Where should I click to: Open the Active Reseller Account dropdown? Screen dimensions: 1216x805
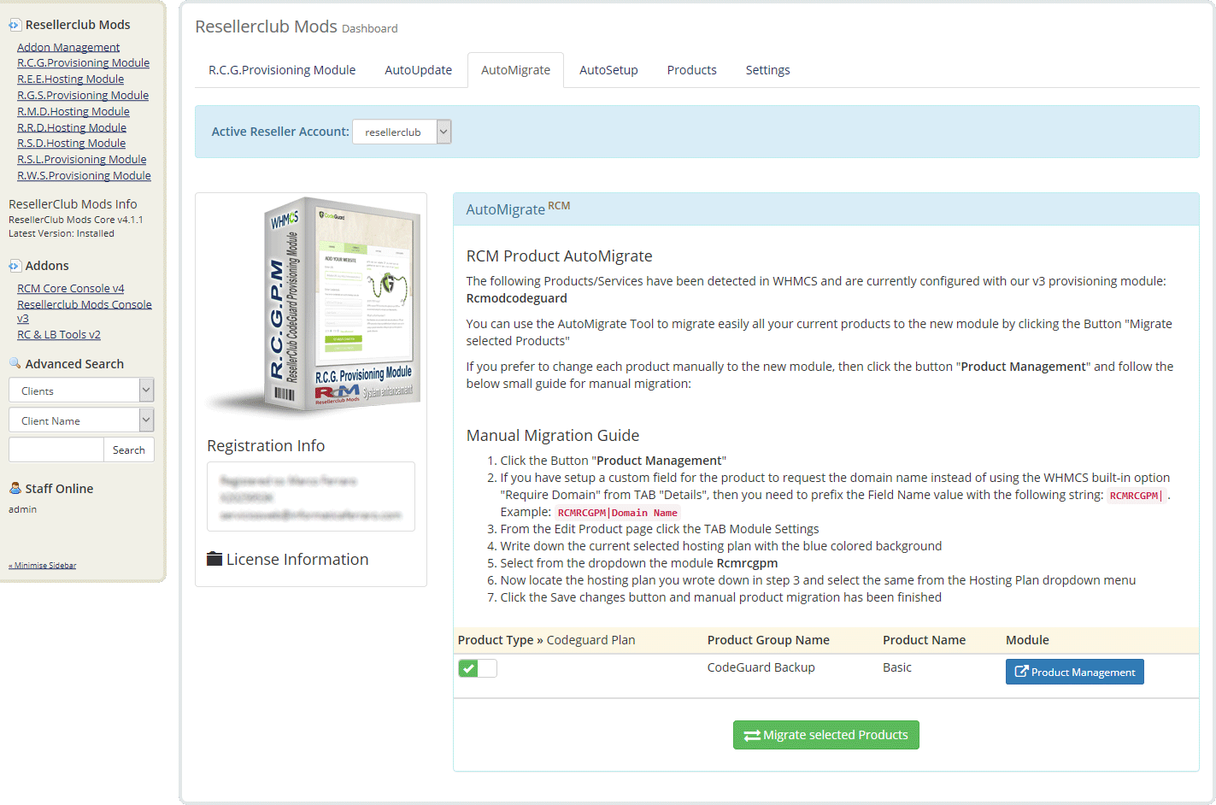click(402, 132)
